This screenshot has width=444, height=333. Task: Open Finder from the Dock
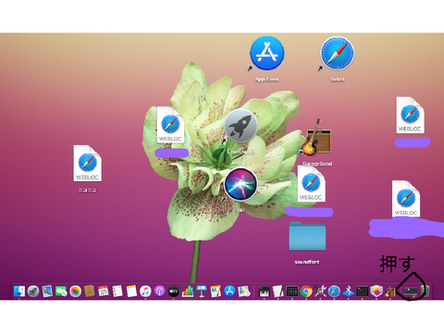click(19, 291)
